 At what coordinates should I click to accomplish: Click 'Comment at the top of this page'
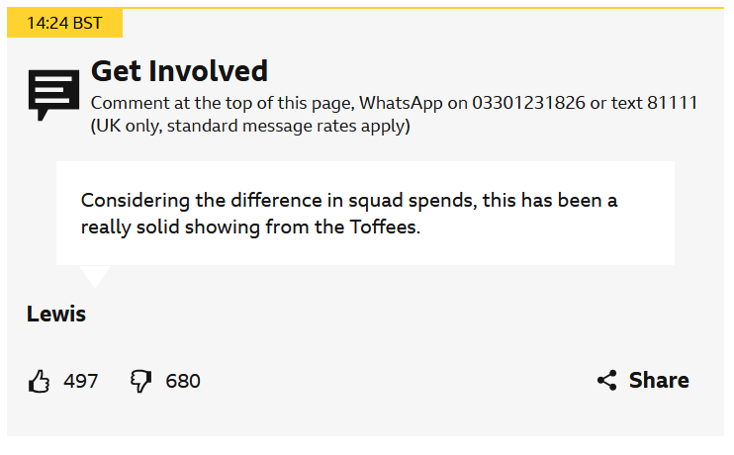(222, 104)
